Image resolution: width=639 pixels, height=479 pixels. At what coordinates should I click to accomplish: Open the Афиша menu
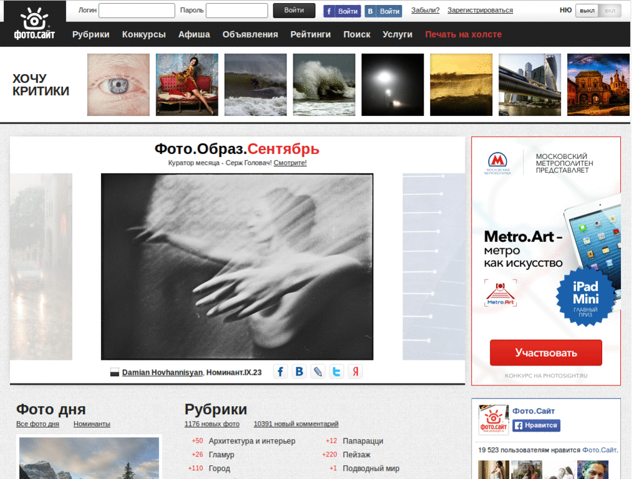[x=194, y=35]
